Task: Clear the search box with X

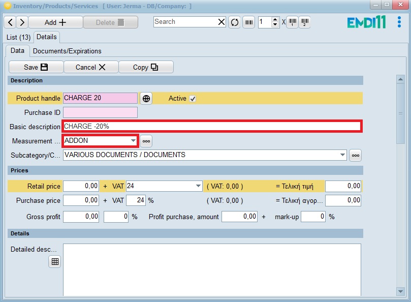Action: click(222, 22)
